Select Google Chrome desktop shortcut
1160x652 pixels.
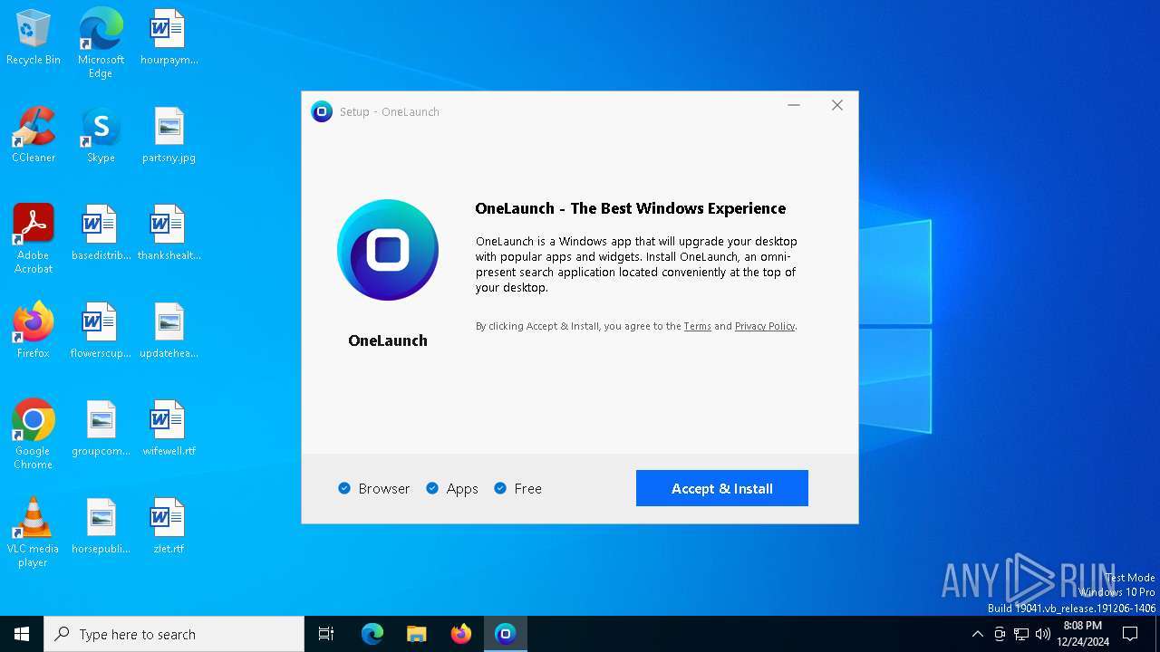click(x=34, y=435)
